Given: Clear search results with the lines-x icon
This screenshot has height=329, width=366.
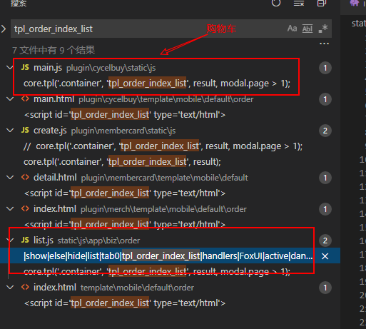Looking at the screenshot, I should coord(299,3).
